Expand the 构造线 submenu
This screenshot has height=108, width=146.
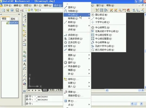click(77, 26)
